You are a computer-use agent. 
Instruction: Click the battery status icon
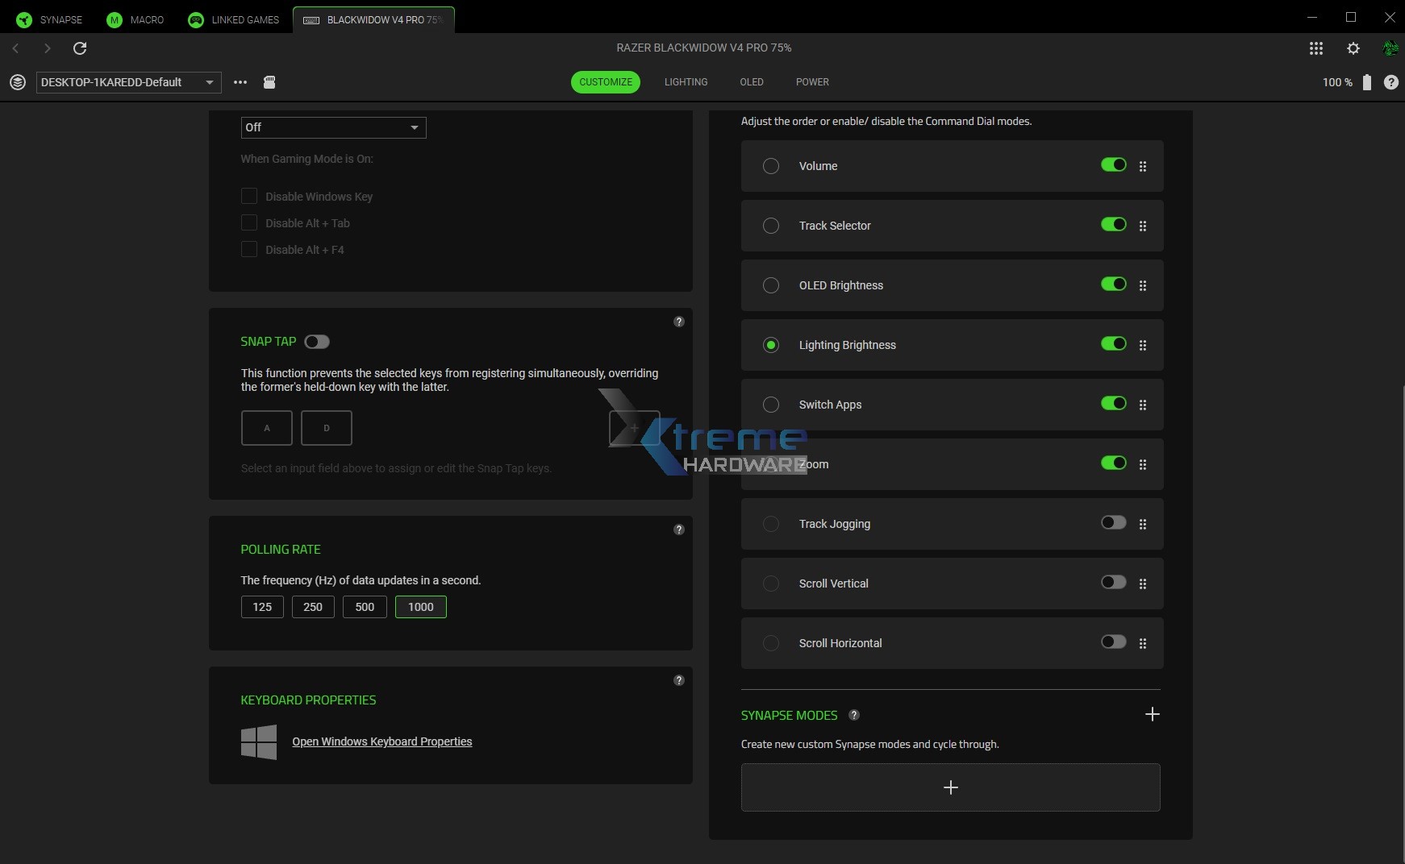(x=1367, y=81)
